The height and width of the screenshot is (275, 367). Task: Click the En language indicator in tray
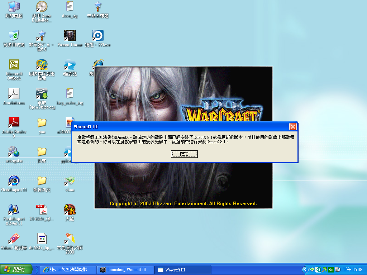(x=331, y=270)
